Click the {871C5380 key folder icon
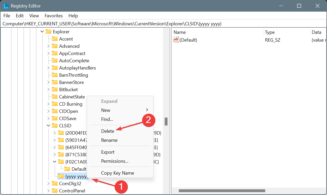Viewport: 327px width, 195px height. [x=61, y=155]
